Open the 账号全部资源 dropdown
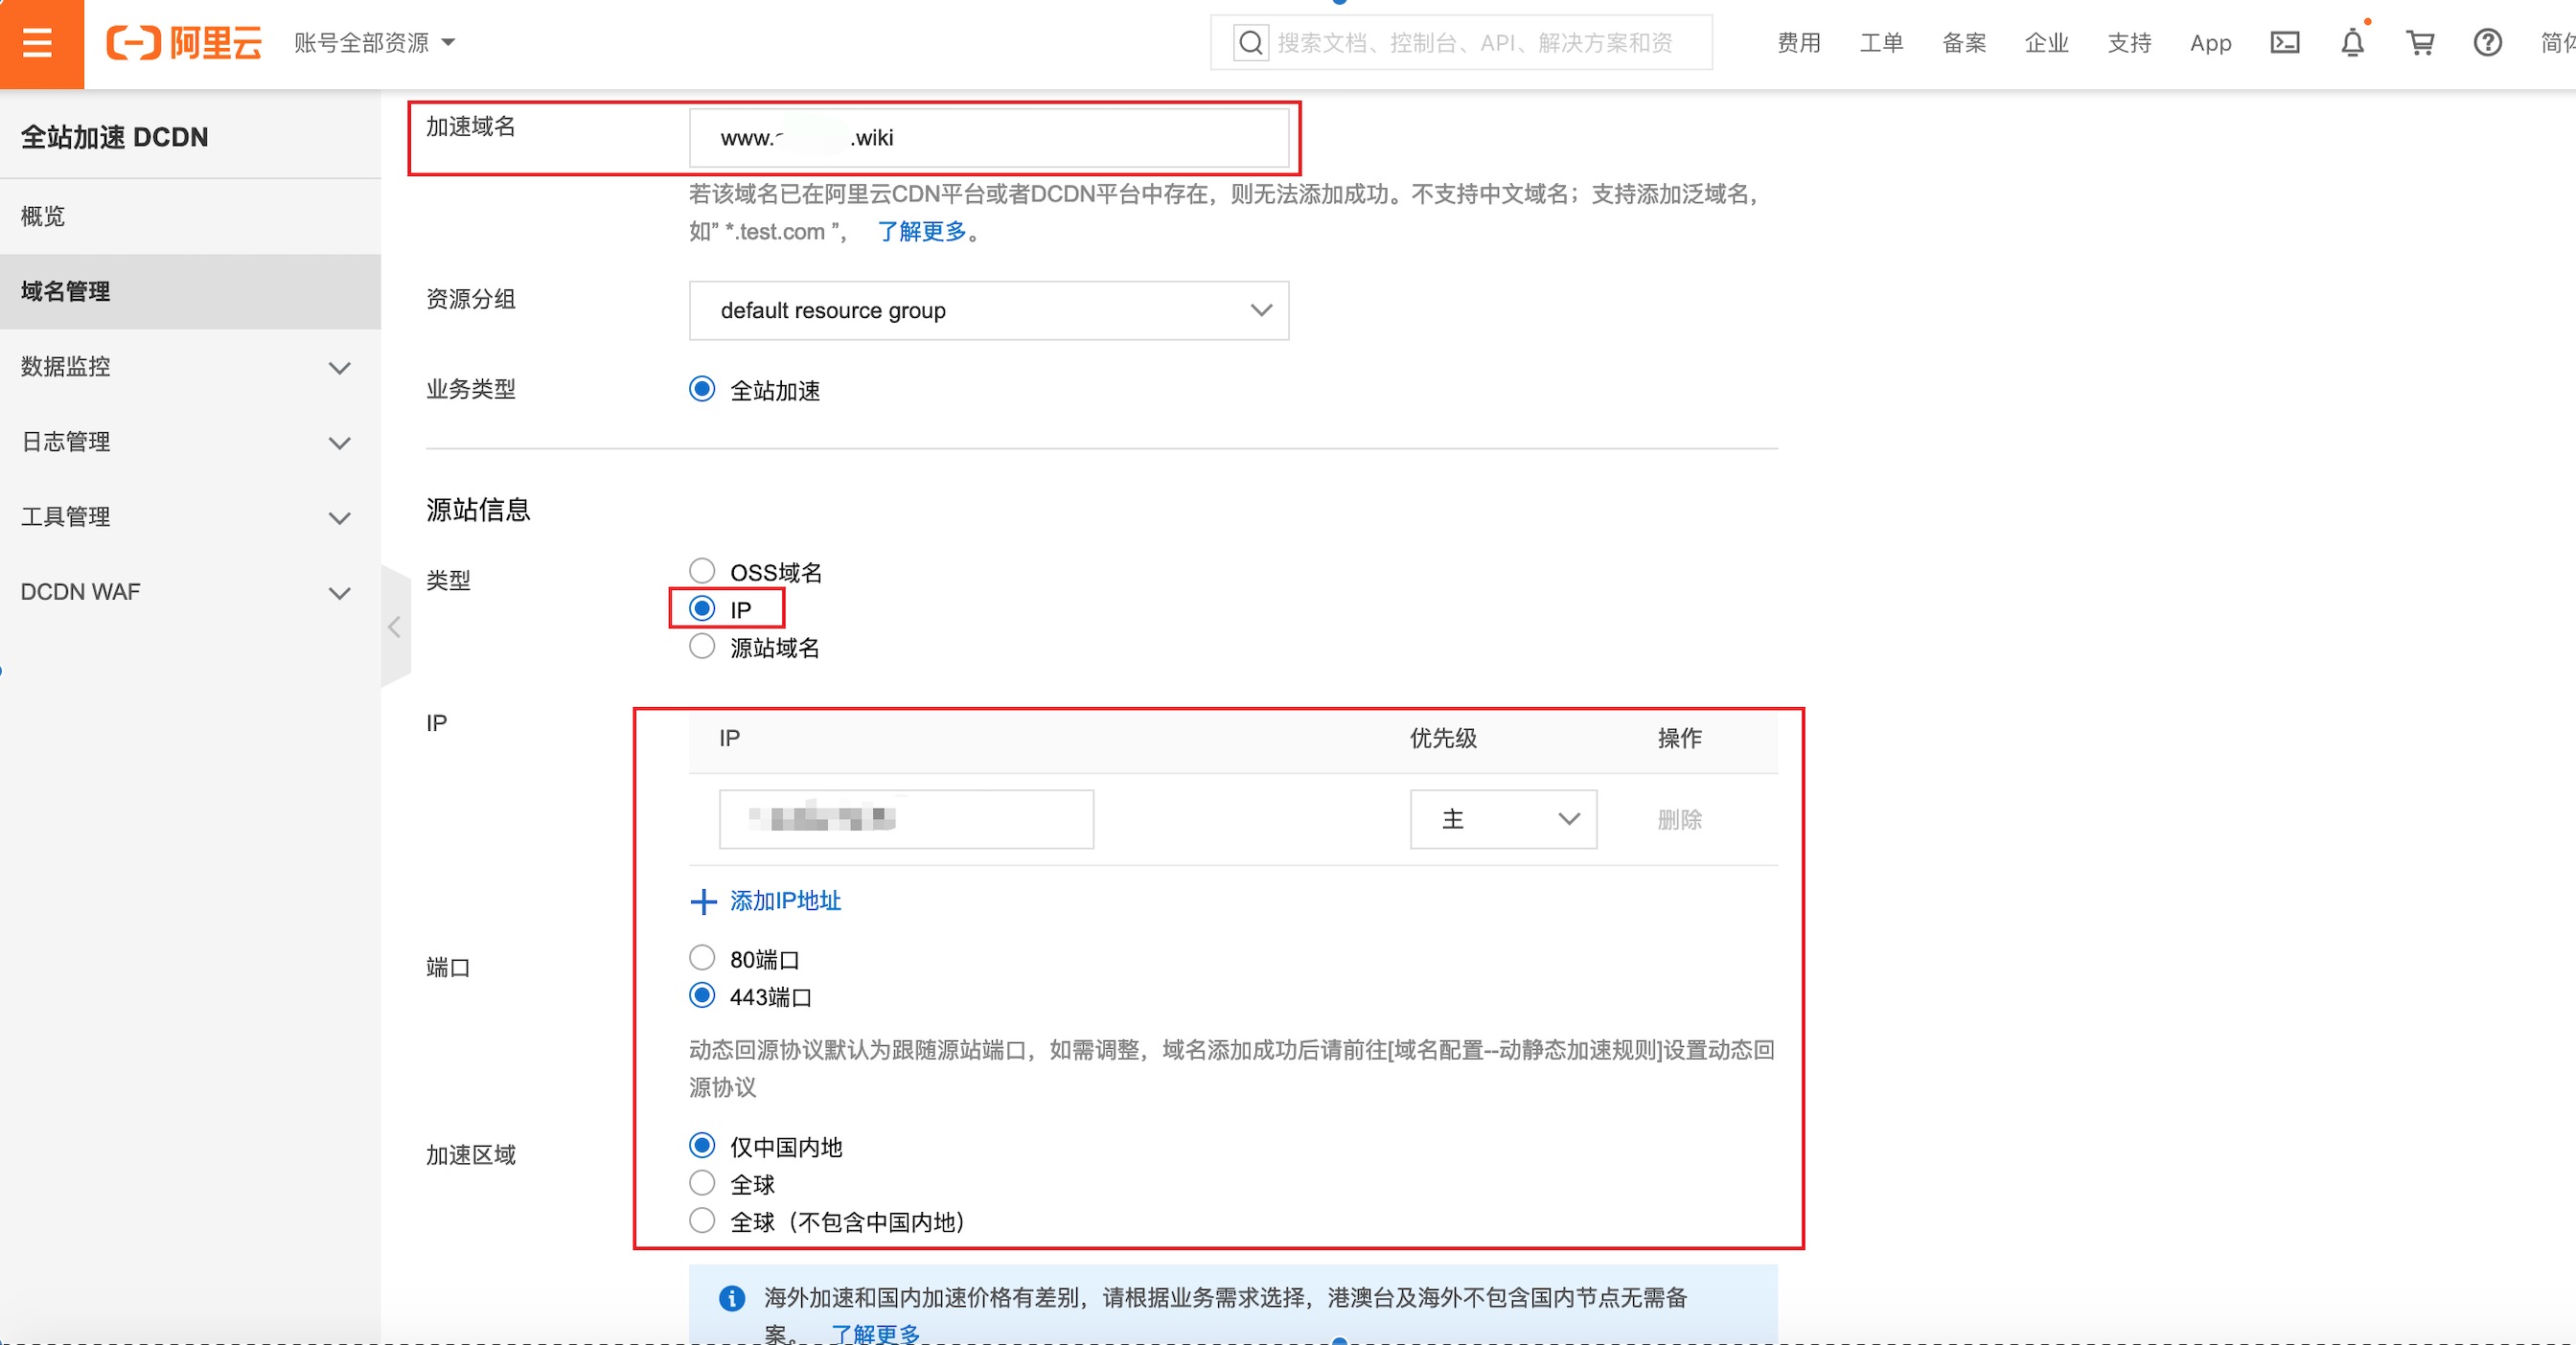The height and width of the screenshot is (1345, 2576). coord(374,43)
